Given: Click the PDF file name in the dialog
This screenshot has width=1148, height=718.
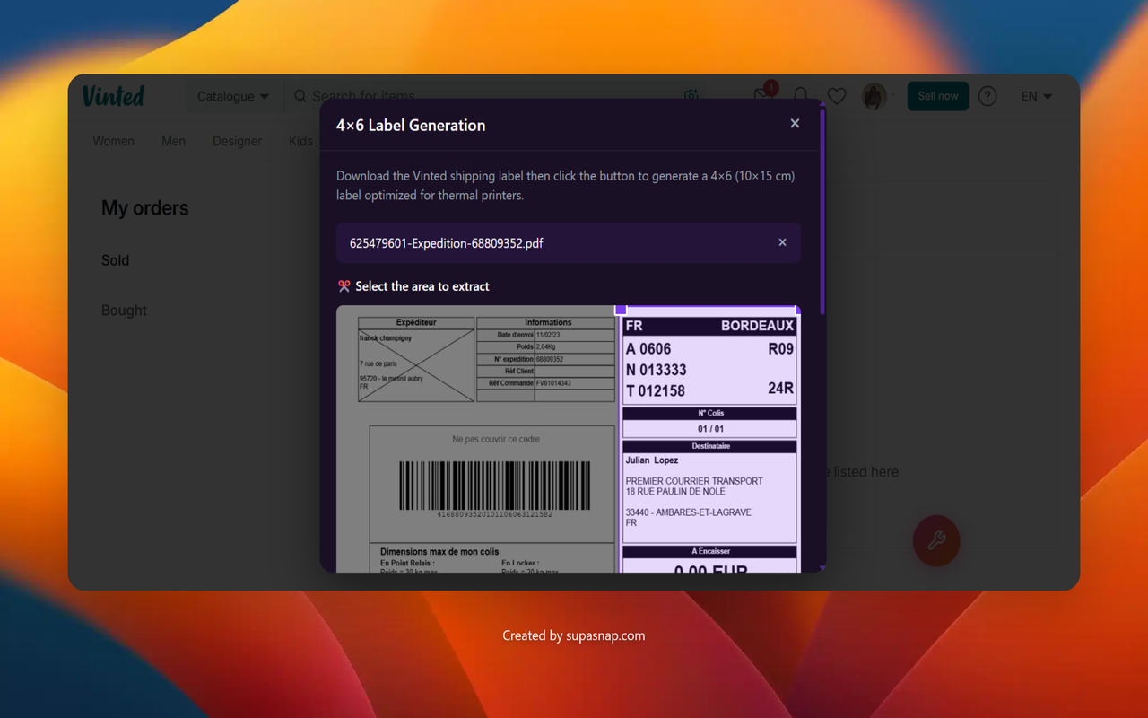Looking at the screenshot, I should point(447,243).
